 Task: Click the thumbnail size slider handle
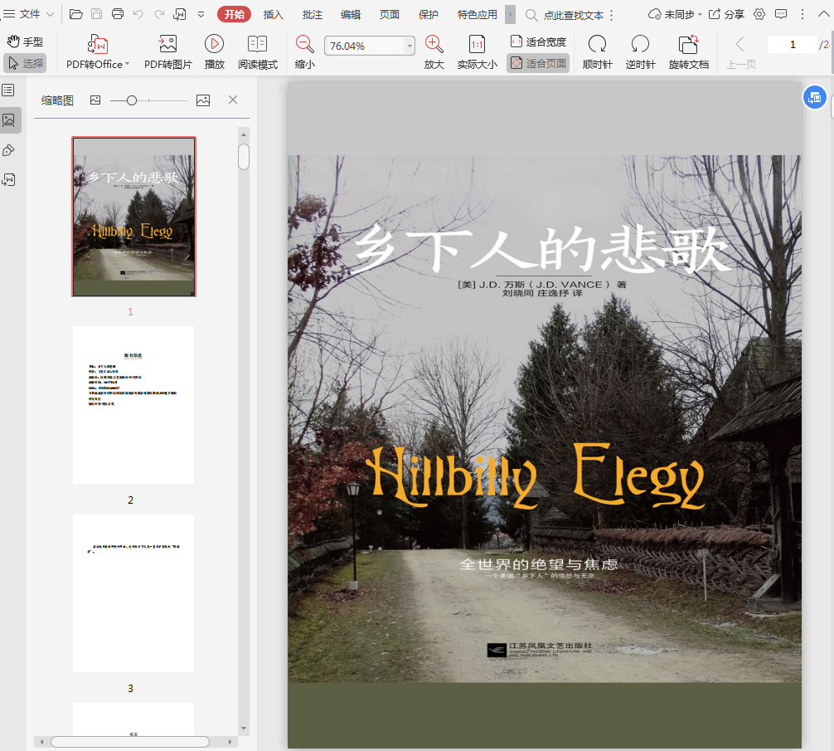pyautogui.click(x=131, y=100)
